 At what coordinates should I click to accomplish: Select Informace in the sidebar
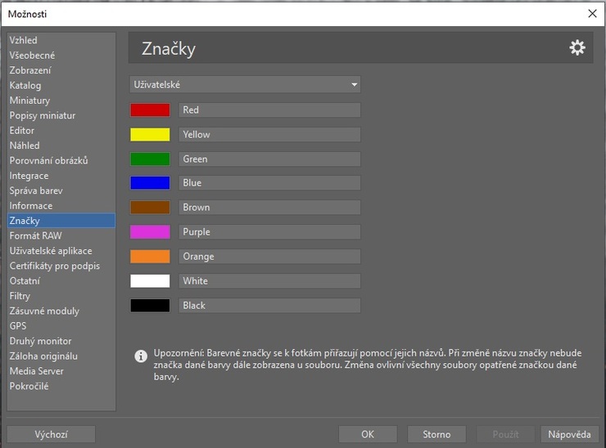pyautogui.click(x=61, y=206)
